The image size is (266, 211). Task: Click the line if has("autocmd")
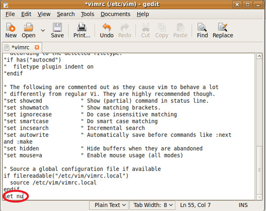[x=32, y=60]
